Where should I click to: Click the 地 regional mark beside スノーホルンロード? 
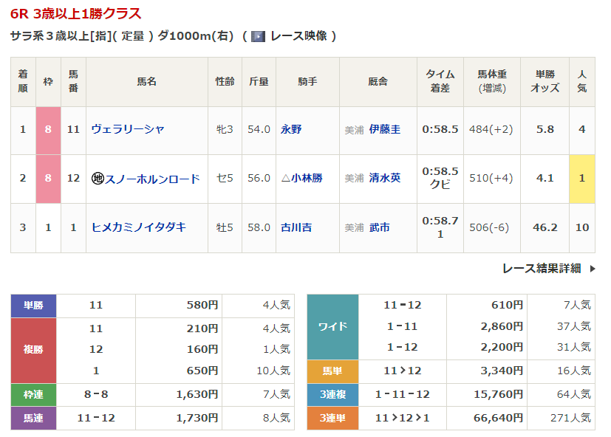tap(97, 179)
